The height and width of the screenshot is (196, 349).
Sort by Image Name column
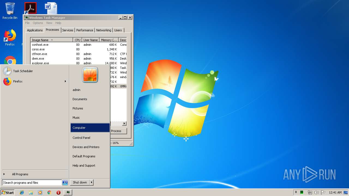point(52,40)
